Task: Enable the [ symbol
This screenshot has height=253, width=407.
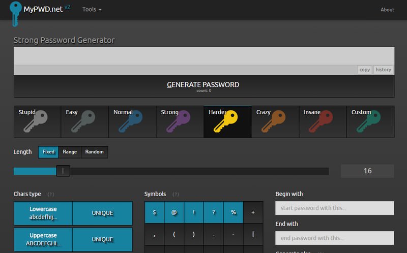Action: [253, 235]
